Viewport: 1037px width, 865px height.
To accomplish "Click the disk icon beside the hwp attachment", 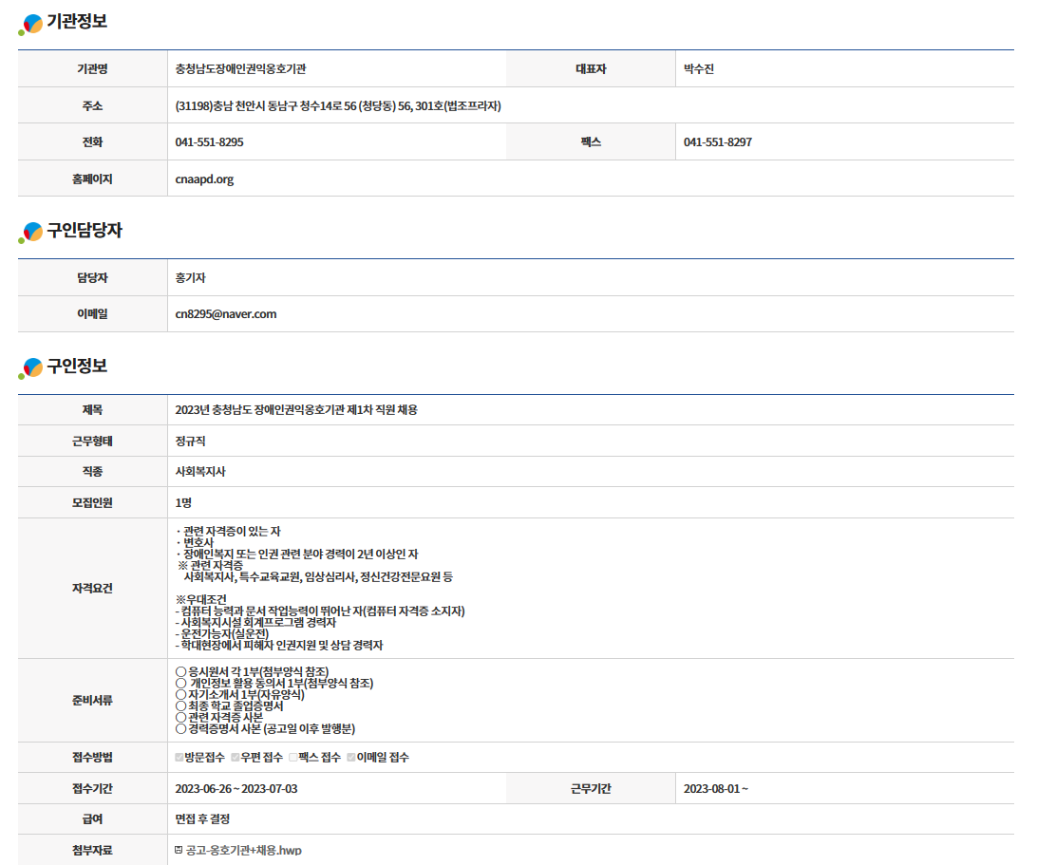I will (x=179, y=850).
